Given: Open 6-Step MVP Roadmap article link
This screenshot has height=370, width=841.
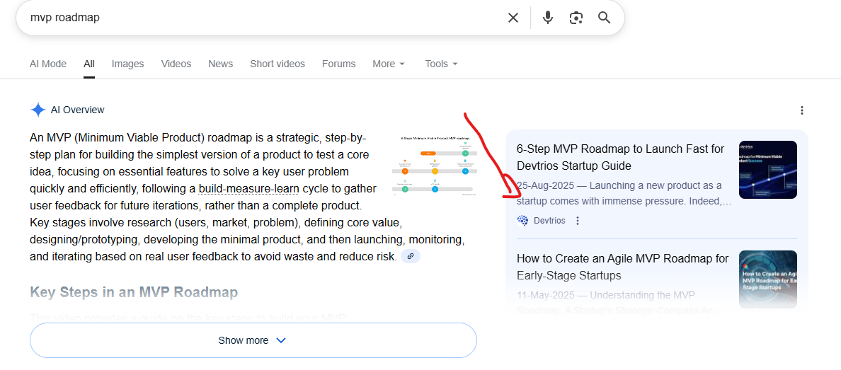Looking at the screenshot, I should pyautogui.click(x=620, y=157).
